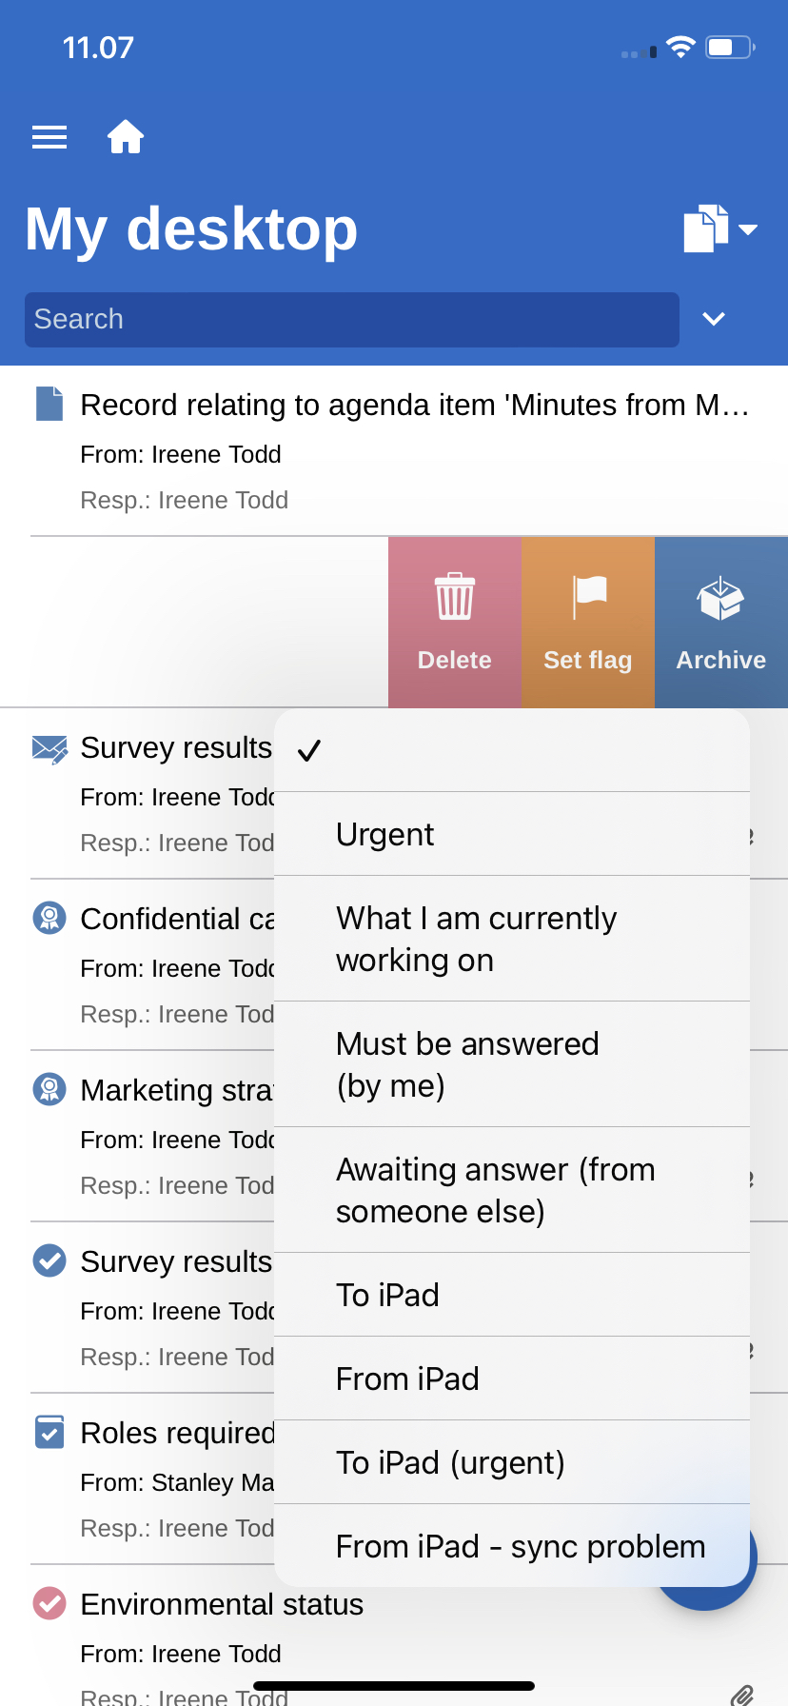Choose 'Must be answered (by me)' flag
The height and width of the screenshot is (1706, 788).
(512, 1064)
